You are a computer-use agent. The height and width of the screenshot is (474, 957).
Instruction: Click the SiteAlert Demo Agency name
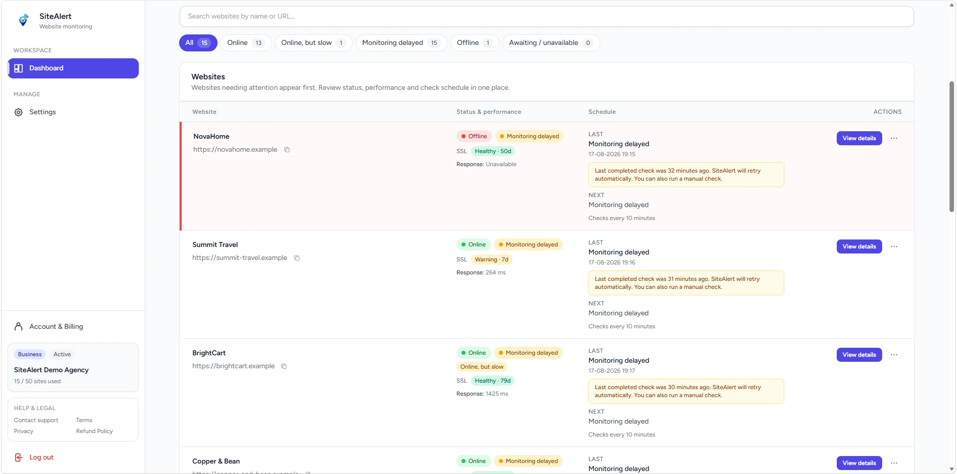(x=51, y=370)
